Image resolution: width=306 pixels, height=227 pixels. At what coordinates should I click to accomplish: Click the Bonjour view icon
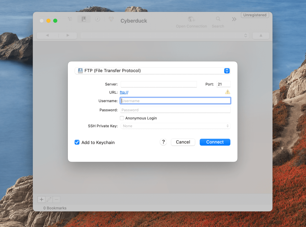[111, 19]
